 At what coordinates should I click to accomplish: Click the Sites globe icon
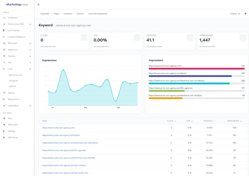(4, 118)
